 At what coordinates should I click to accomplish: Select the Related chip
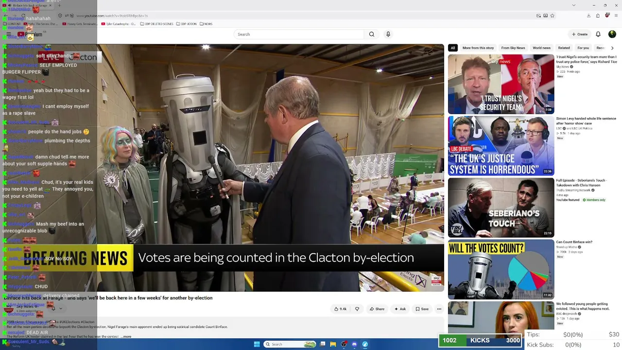tap(564, 48)
